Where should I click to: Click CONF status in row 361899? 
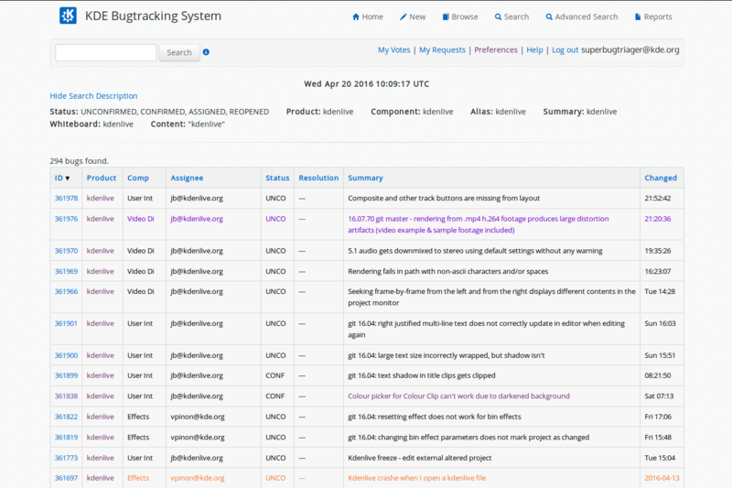pyautogui.click(x=275, y=375)
